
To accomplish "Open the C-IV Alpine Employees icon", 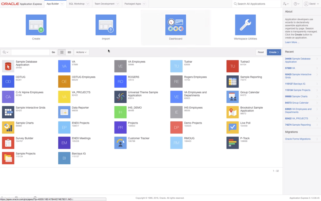I will [x=8, y=97].
